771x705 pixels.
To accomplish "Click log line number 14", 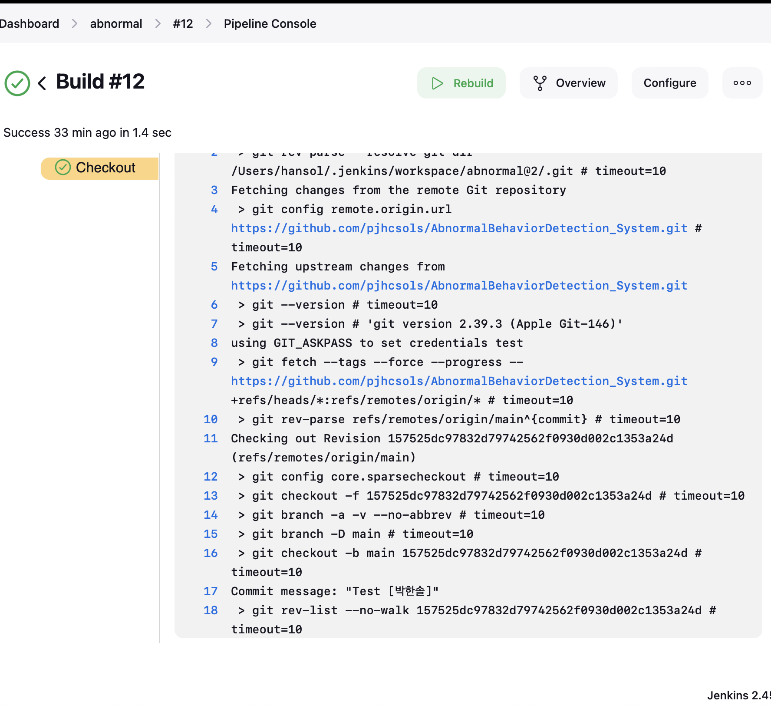I will click(x=211, y=515).
